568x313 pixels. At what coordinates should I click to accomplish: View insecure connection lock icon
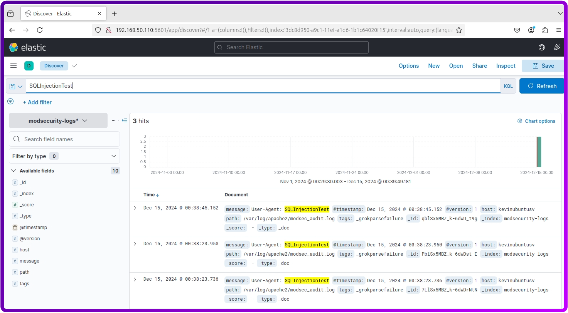click(109, 30)
